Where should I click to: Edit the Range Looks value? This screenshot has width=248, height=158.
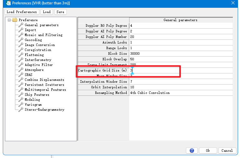point(181,48)
